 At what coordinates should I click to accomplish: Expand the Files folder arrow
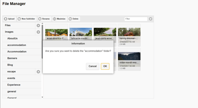tap(38, 25)
